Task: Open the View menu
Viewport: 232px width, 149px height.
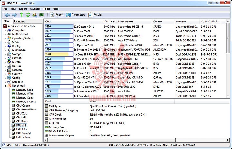Action: click(13, 9)
